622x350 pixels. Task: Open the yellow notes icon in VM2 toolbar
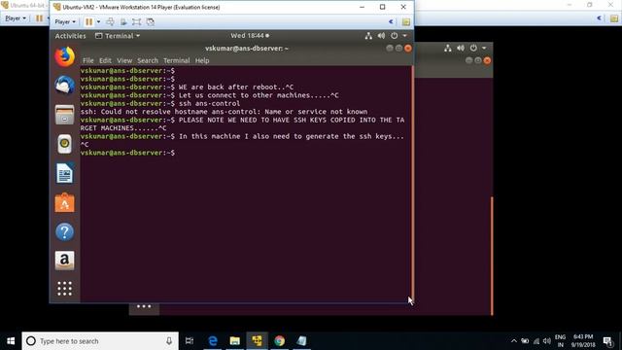pyautogui.click(x=406, y=21)
